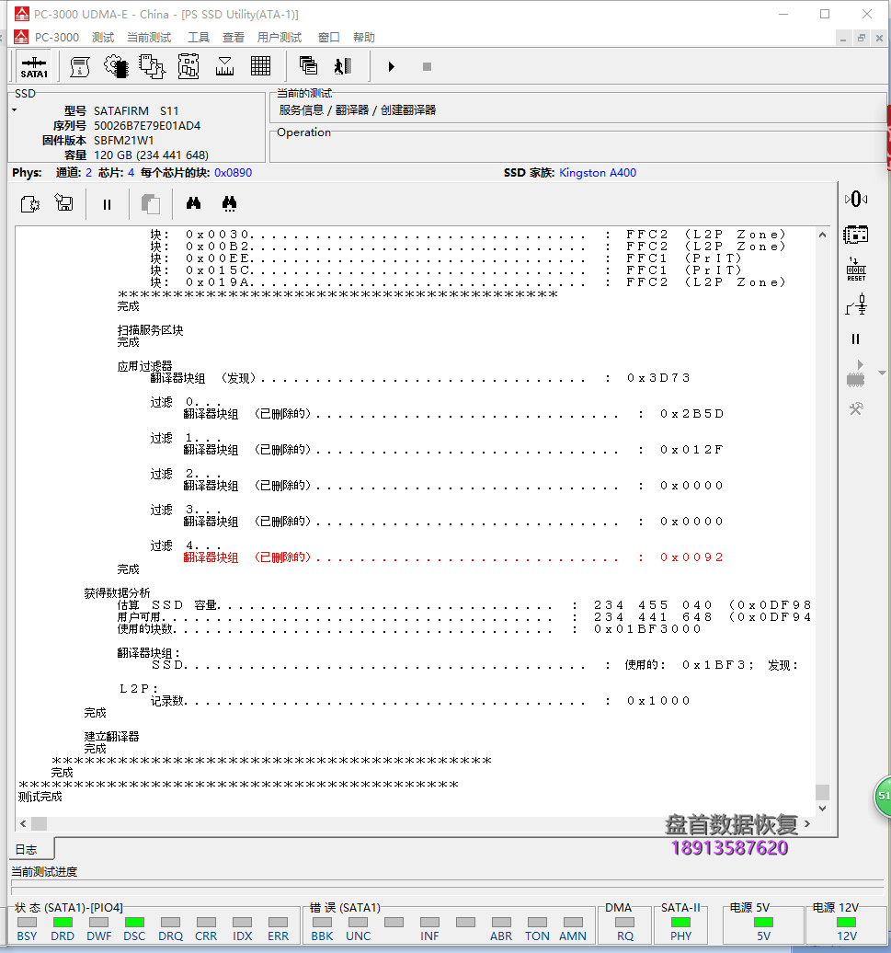Open the 窗口 menu

click(328, 38)
